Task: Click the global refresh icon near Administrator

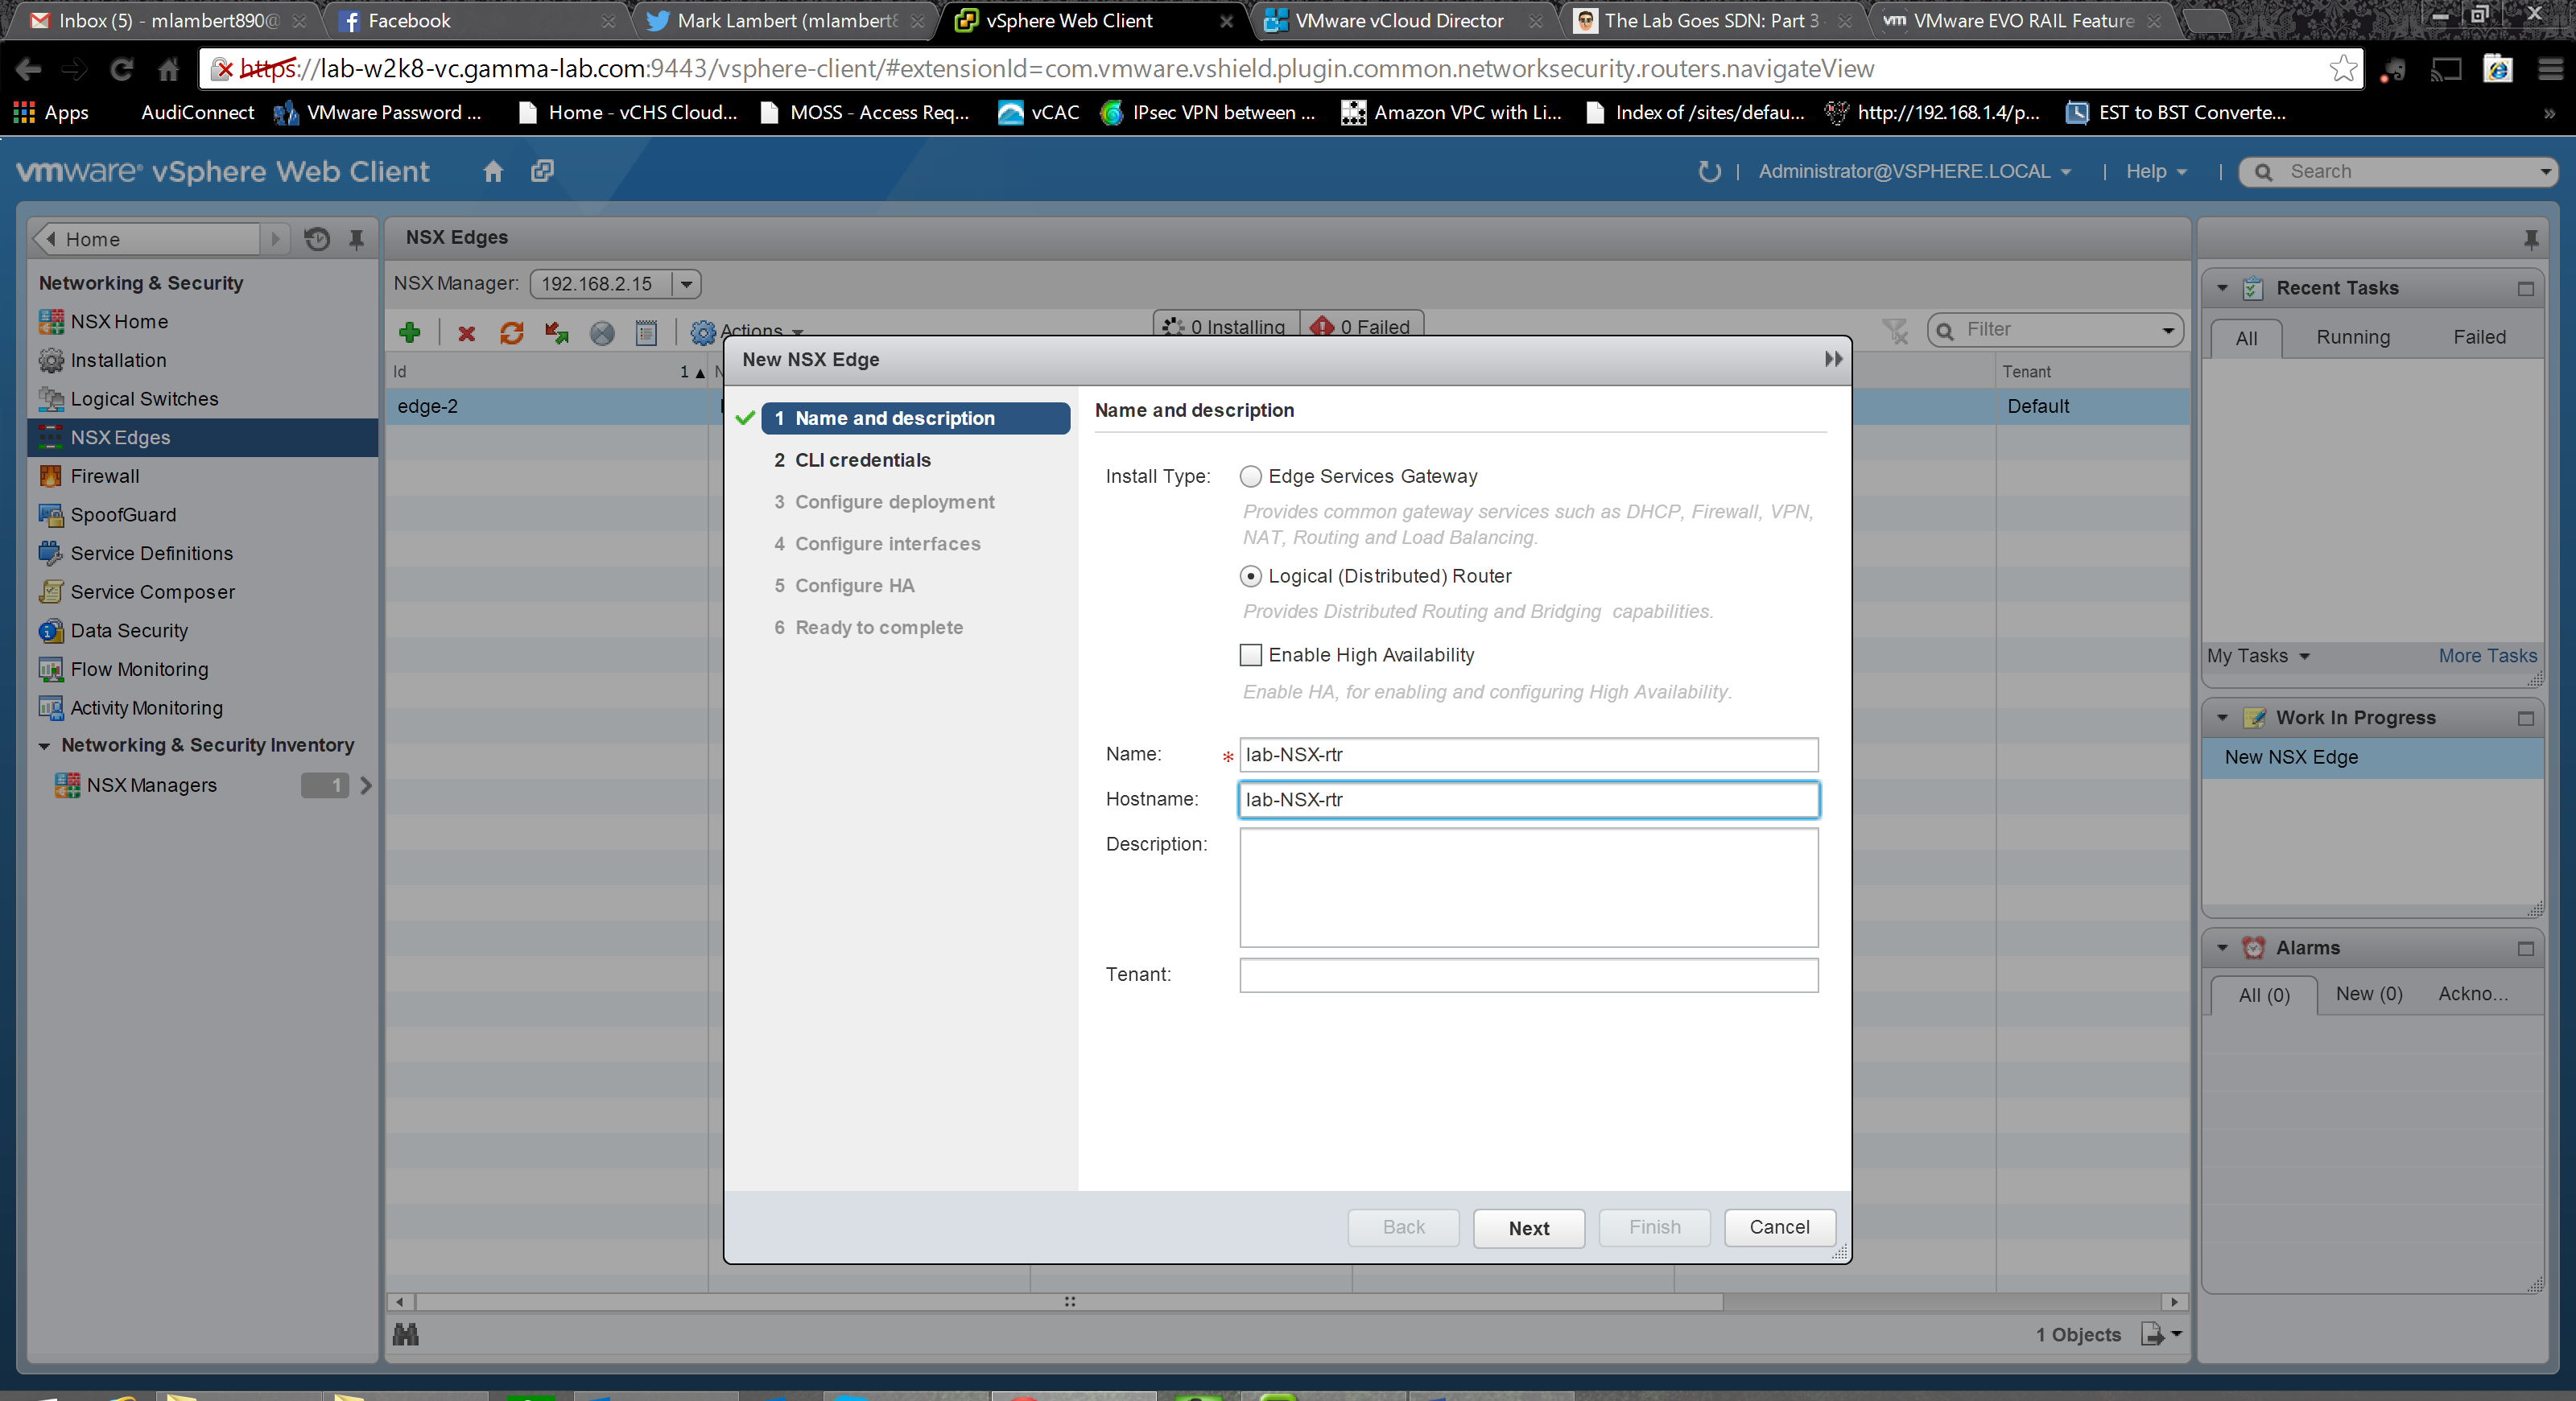Action: (1708, 171)
